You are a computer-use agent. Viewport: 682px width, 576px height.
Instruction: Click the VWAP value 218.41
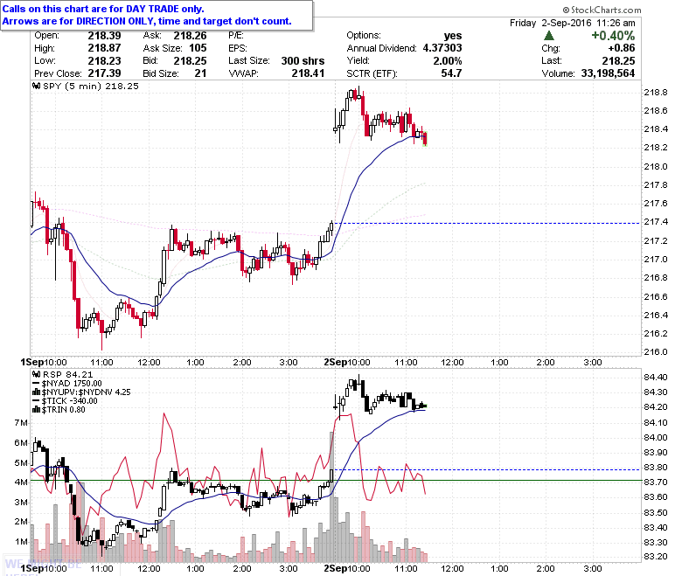[x=308, y=73]
